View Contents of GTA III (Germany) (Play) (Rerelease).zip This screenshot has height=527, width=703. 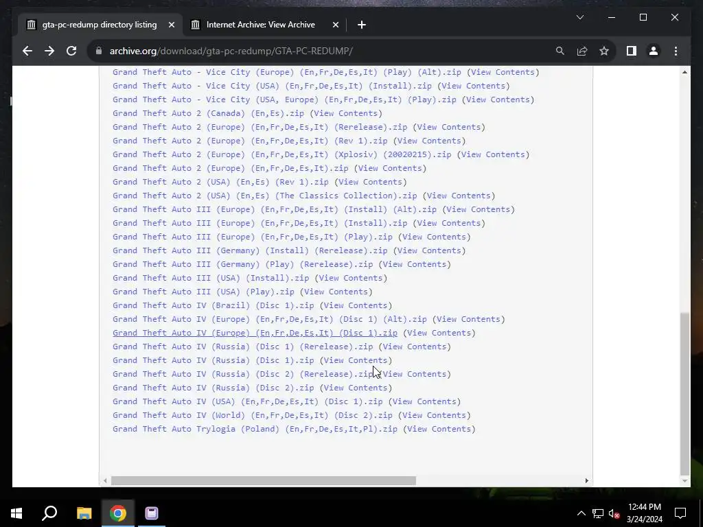point(415,264)
